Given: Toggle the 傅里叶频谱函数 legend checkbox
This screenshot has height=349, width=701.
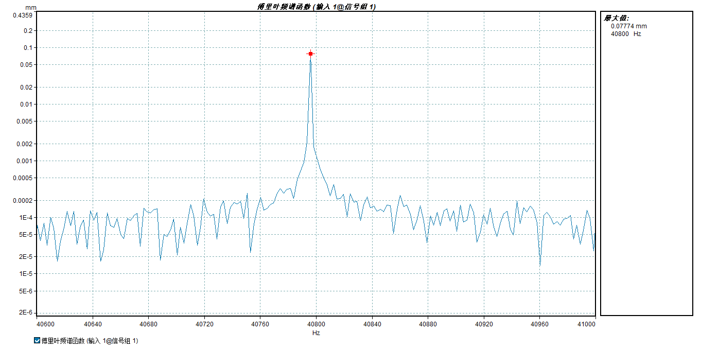Looking at the screenshot, I should tap(37, 340).
